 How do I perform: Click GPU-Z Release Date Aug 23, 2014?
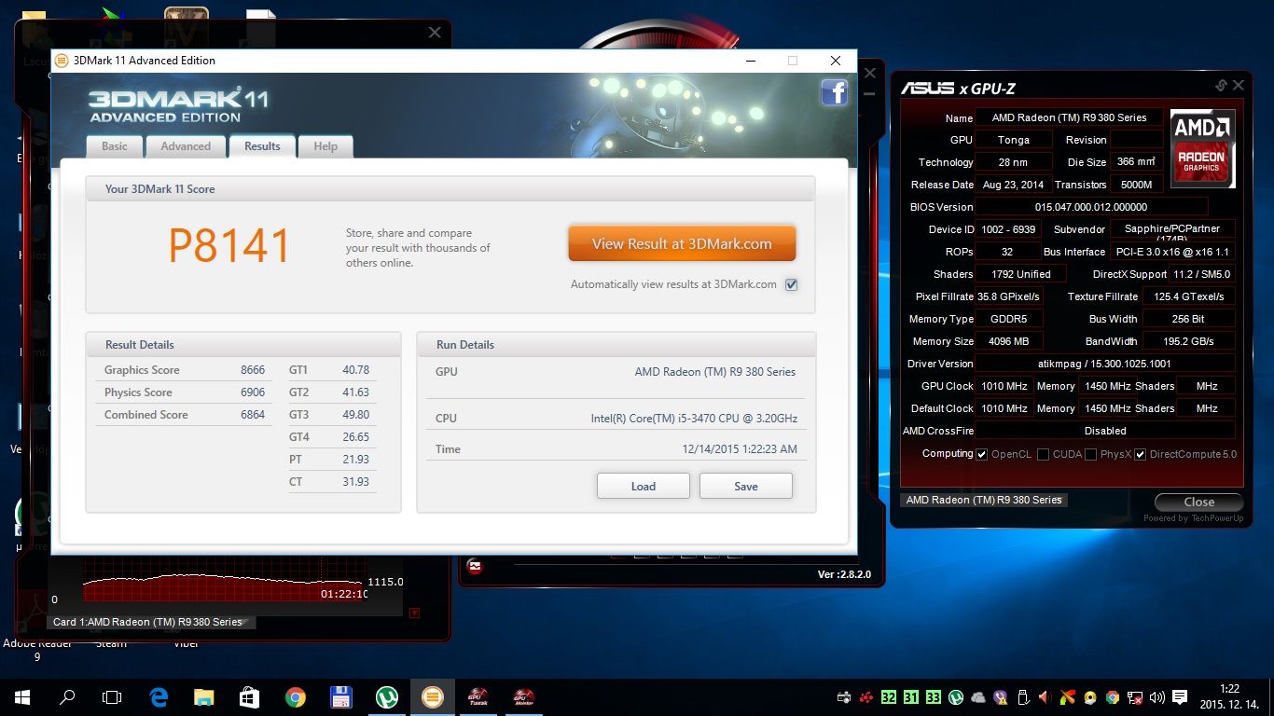[x=1013, y=185]
